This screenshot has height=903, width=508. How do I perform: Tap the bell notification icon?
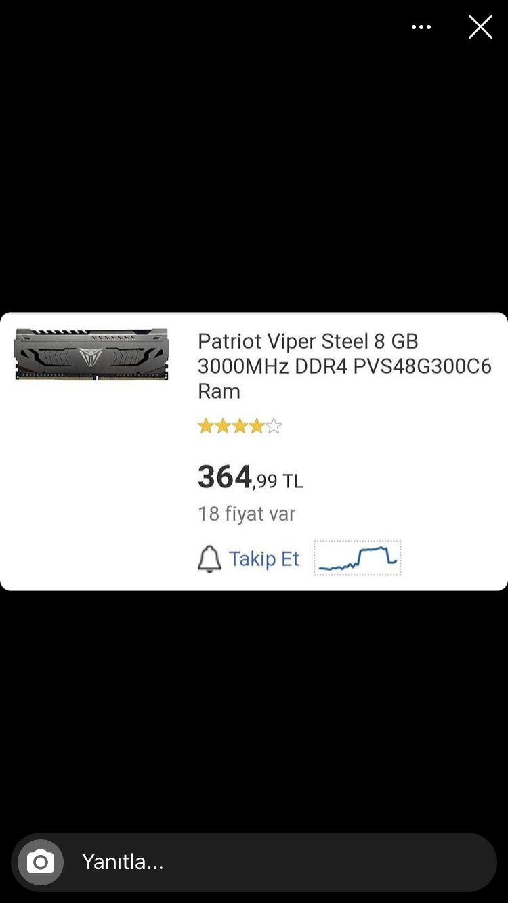(209, 559)
